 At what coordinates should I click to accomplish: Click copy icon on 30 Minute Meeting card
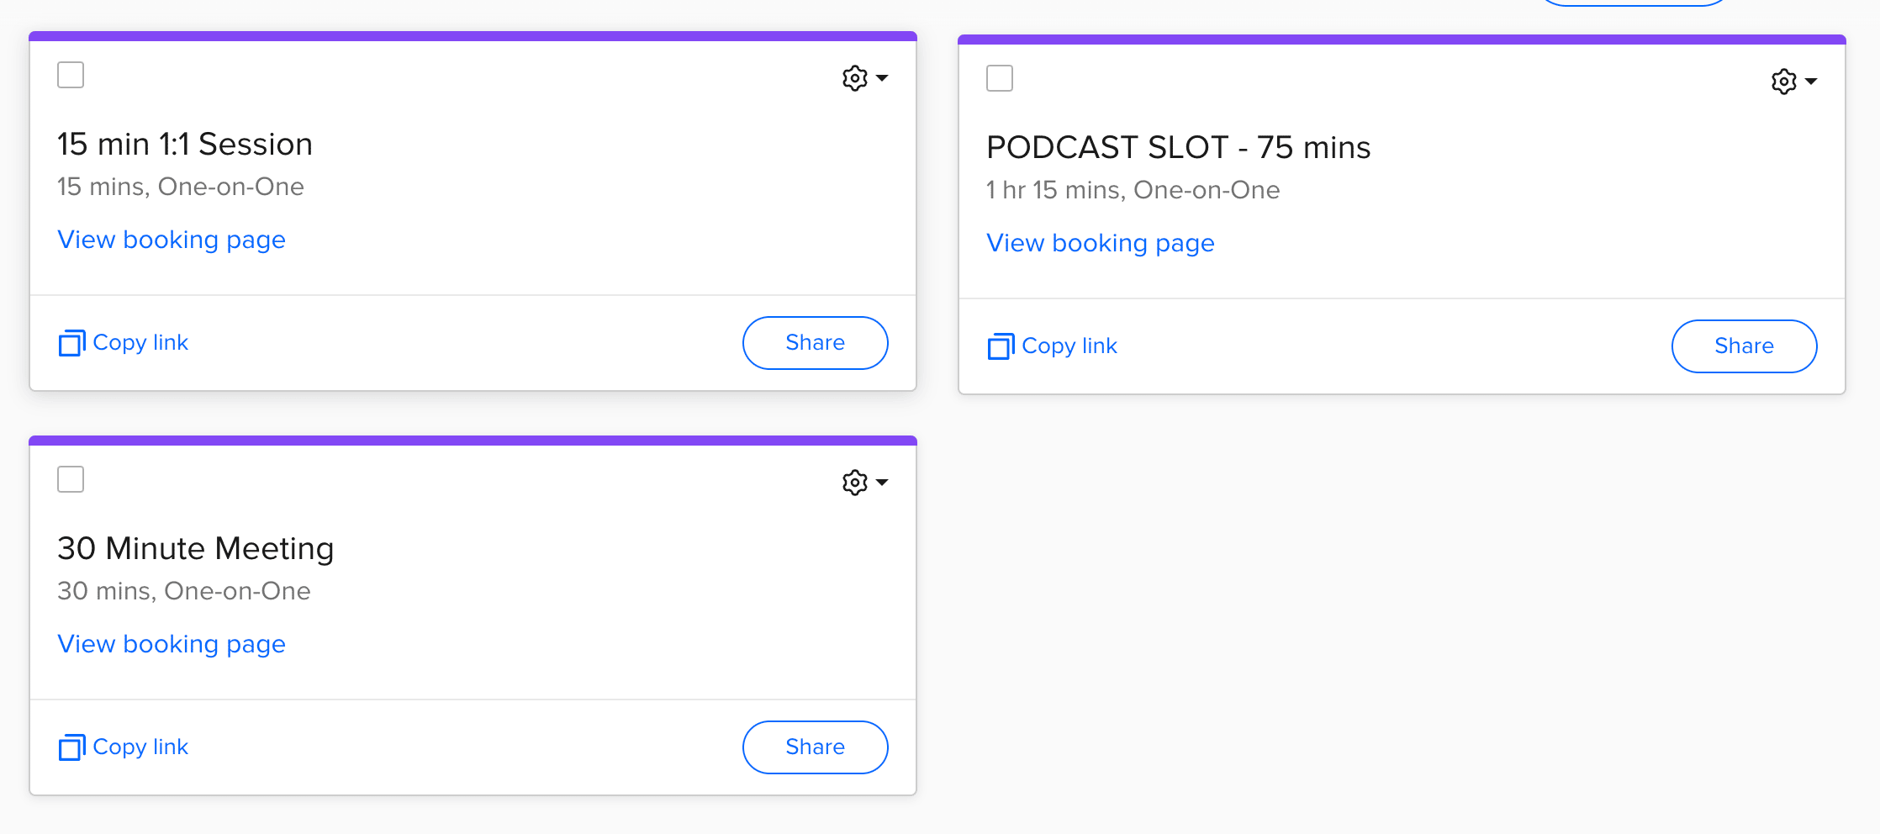[71, 747]
